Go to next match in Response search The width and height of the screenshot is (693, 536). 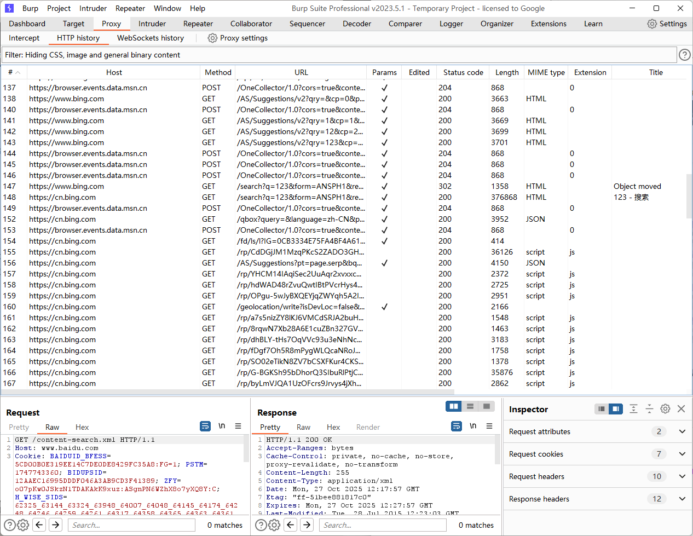[x=307, y=525]
